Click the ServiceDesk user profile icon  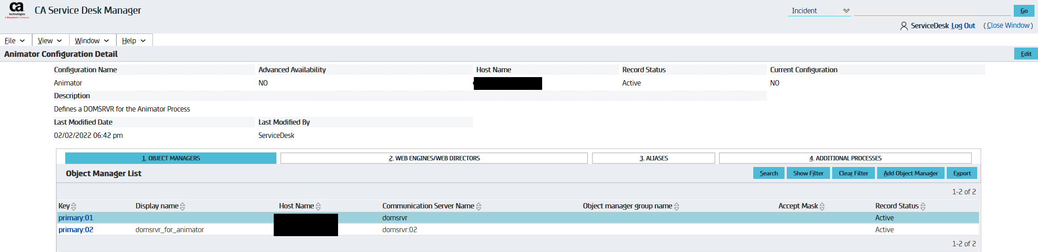904,26
